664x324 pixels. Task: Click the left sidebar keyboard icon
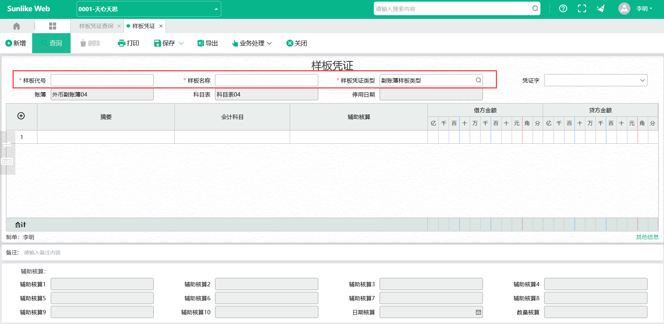pyautogui.click(x=7, y=161)
